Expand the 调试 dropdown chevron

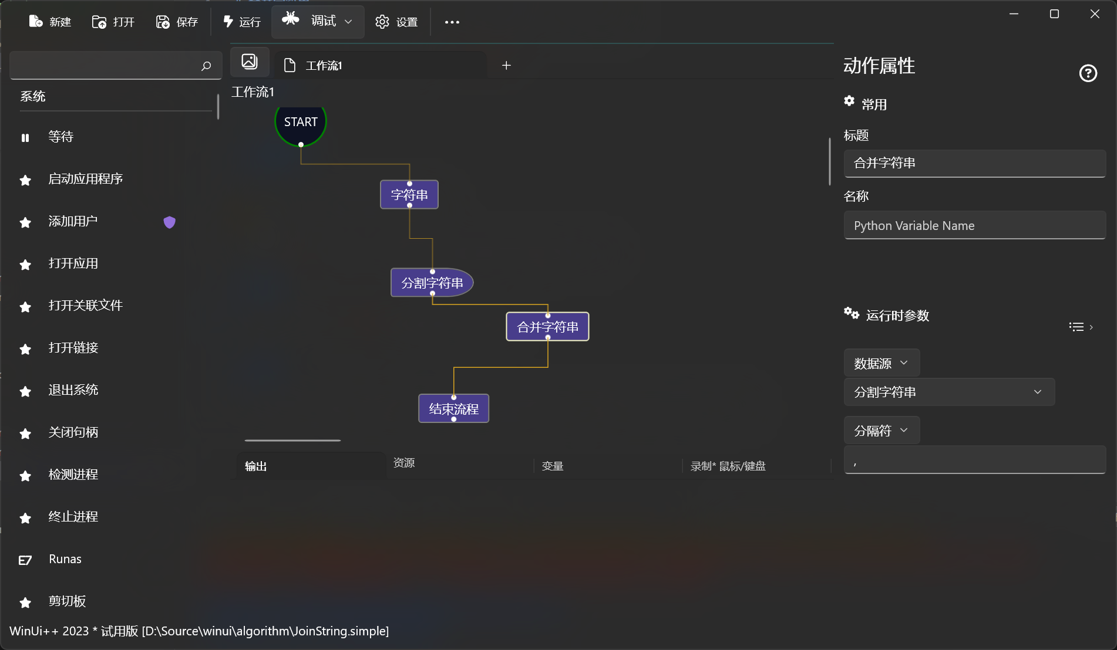point(347,22)
